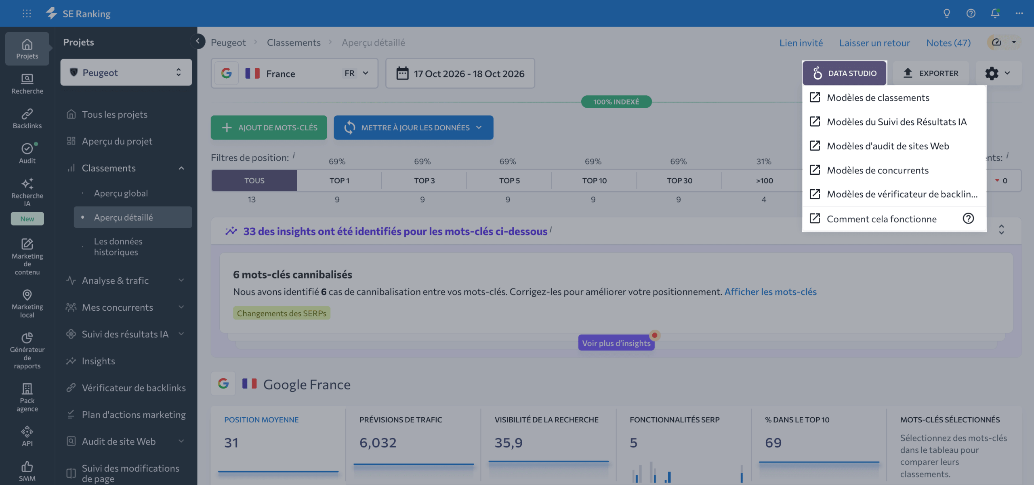Open Recherche in the left rail
The image size is (1034, 485).
click(x=27, y=84)
